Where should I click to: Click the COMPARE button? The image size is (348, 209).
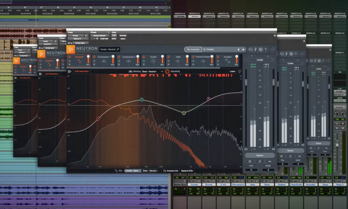coord(104,39)
